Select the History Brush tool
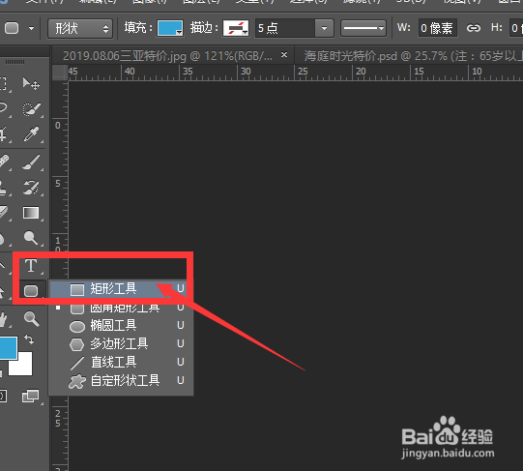The width and height of the screenshot is (523, 471). coord(31,188)
